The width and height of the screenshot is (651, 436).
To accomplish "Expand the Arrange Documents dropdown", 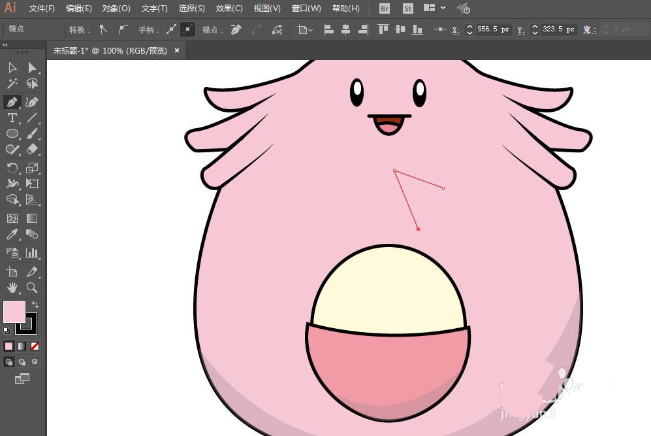I will click(434, 8).
